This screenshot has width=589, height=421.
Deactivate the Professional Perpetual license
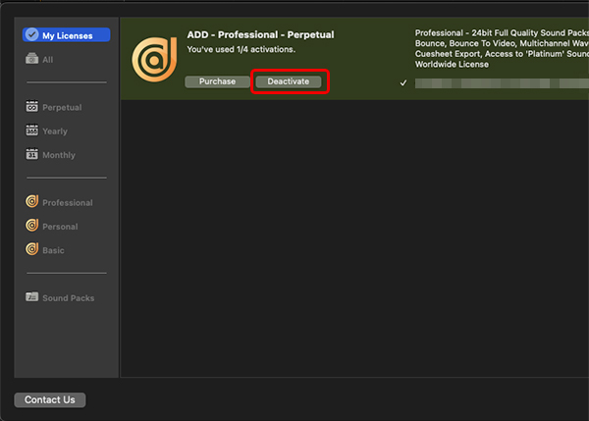289,81
